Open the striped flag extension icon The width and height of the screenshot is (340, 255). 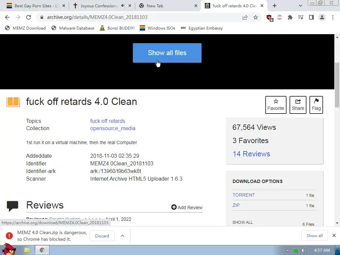tap(280, 17)
